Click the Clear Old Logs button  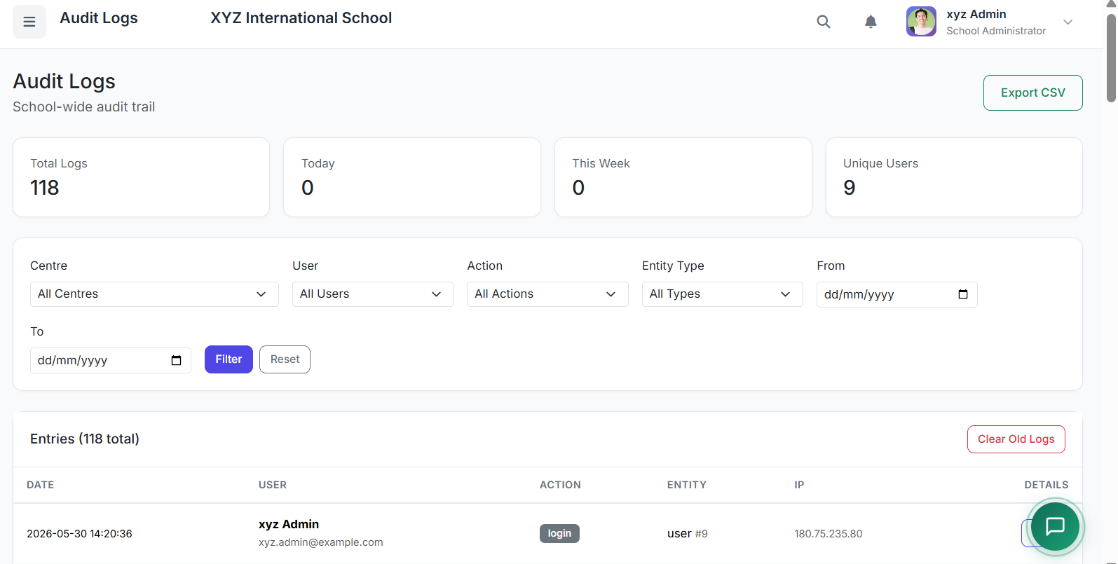click(x=1016, y=439)
